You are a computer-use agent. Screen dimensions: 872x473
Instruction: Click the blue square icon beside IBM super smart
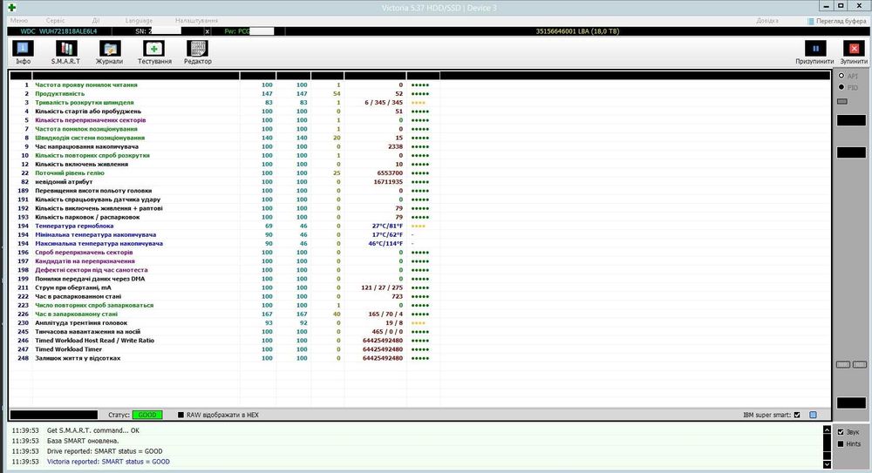(x=813, y=415)
